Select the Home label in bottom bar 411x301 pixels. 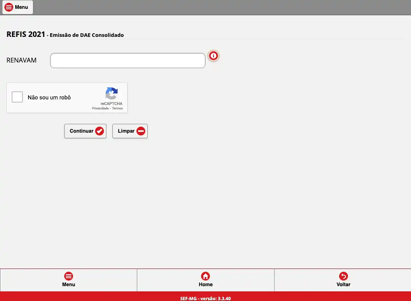(205, 285)
